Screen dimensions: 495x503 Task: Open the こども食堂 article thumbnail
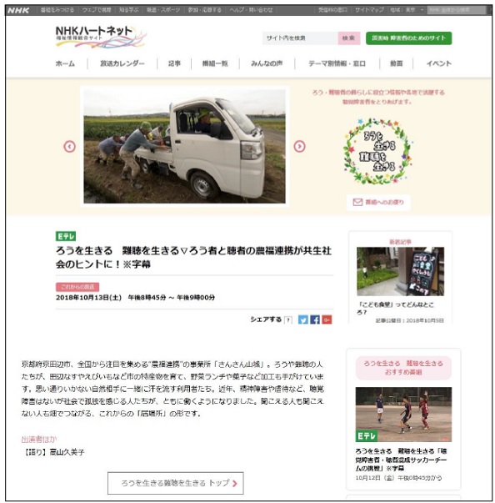click(401, 271)
